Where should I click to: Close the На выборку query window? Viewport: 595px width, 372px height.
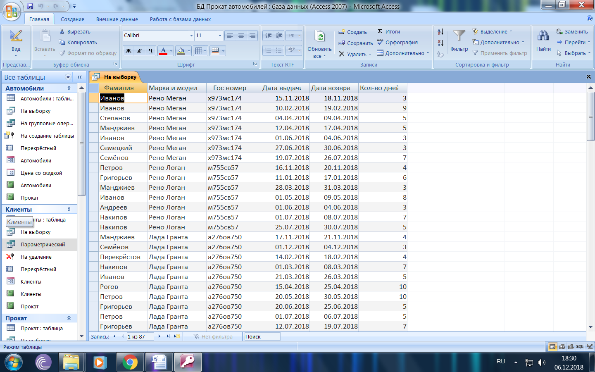tap(589, 76)
